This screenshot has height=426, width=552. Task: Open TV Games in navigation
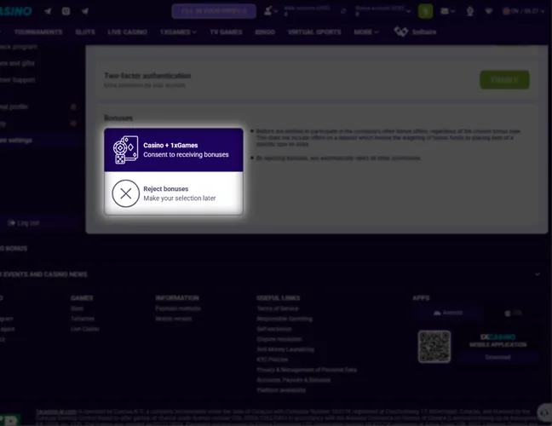pos(226,32)
